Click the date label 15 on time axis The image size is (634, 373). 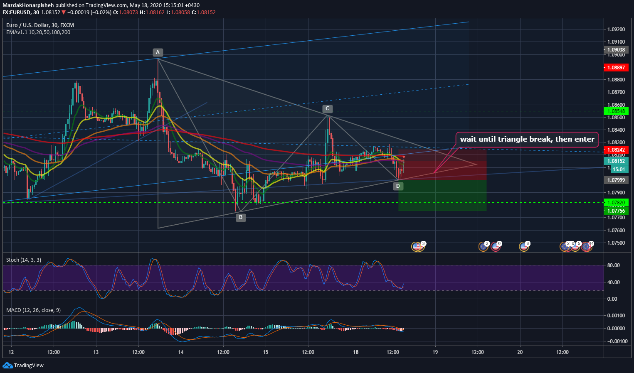(266, 352)
